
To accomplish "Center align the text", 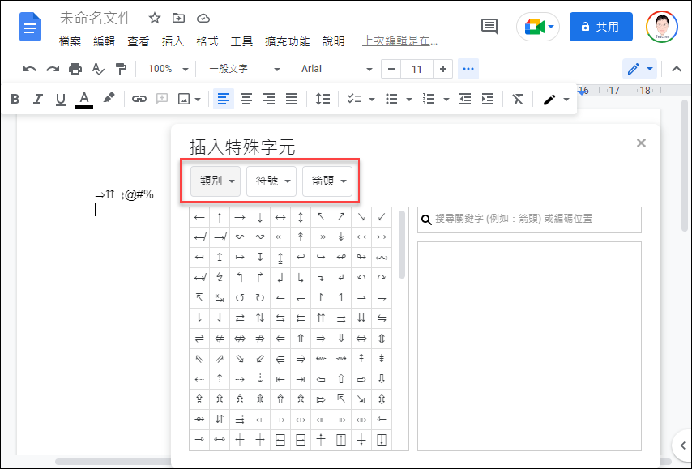I will pyautogui.click(x=246, y=99).
